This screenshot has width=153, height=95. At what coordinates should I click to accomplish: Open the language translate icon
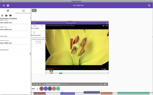pyautogui.click(x=149, y=5)
